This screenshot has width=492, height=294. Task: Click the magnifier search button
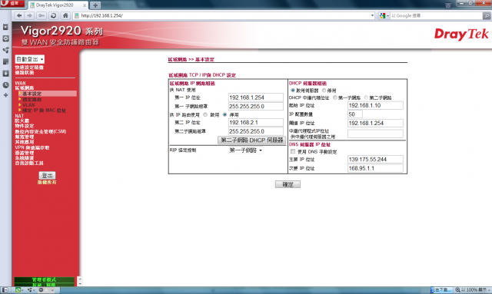pos(487,15)
